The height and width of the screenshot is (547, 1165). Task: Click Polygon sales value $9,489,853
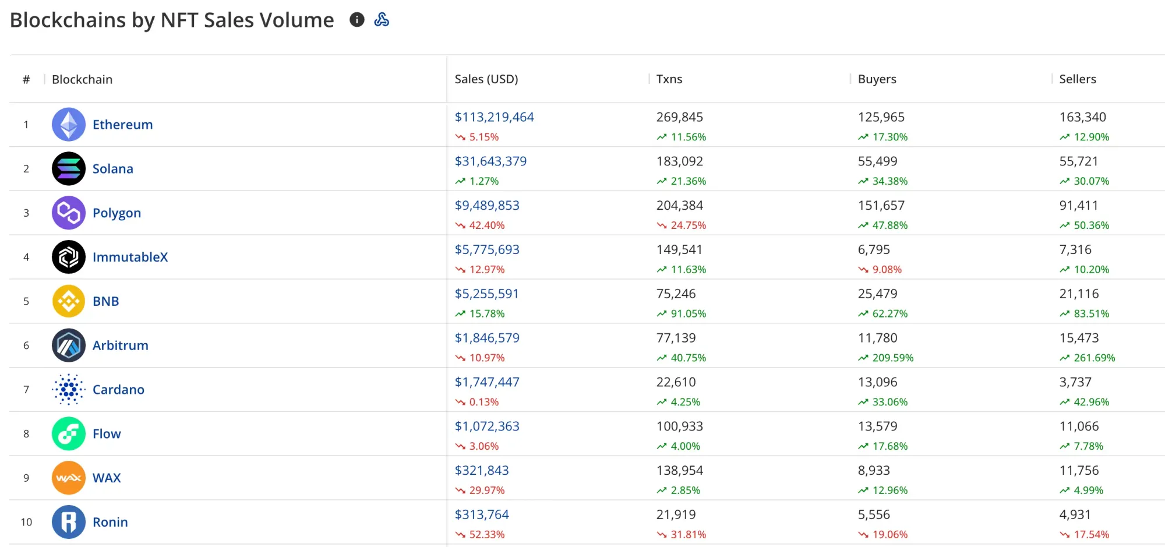pos(487,206)
